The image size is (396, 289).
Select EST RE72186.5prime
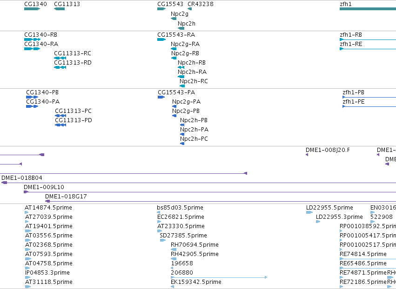coord(363,282)
